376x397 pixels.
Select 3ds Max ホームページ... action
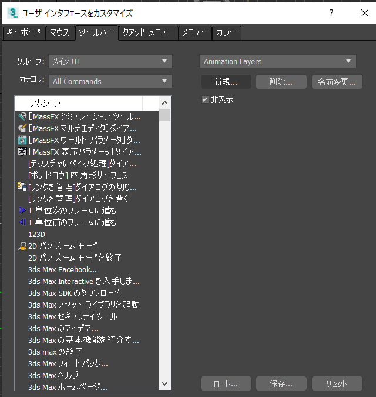(x=68, y=387)
